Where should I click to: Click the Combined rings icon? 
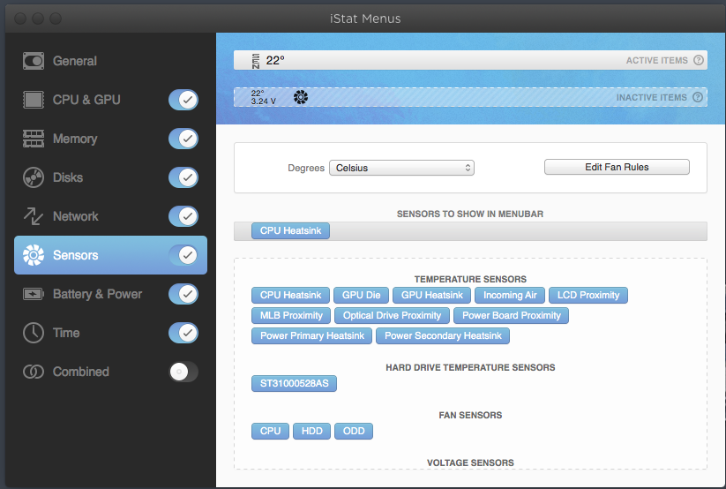[34, 372]
